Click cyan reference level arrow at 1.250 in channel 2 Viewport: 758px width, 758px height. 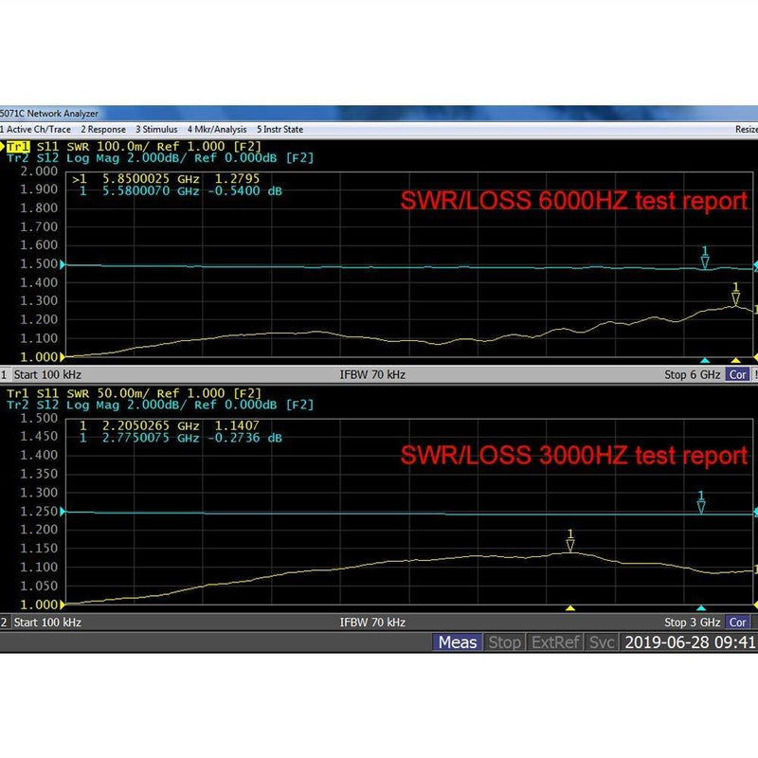pos(63,512)
